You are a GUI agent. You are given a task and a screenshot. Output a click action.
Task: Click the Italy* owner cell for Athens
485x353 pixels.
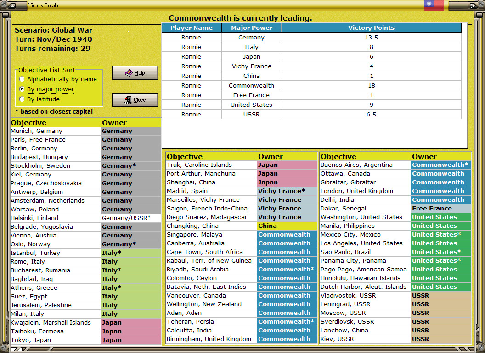point(131,288)
